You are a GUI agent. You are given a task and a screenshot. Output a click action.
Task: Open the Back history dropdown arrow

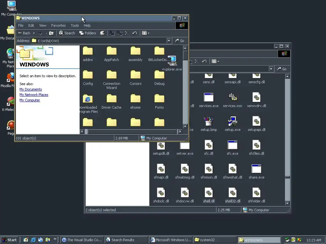tap(34, 33)
